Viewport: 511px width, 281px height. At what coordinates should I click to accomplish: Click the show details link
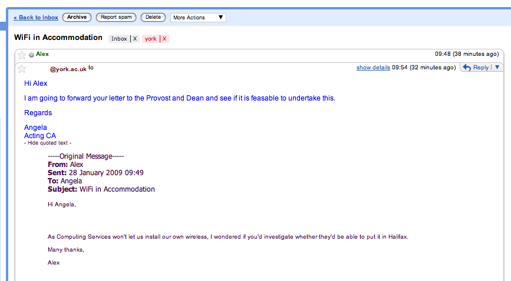coord(373,68)
